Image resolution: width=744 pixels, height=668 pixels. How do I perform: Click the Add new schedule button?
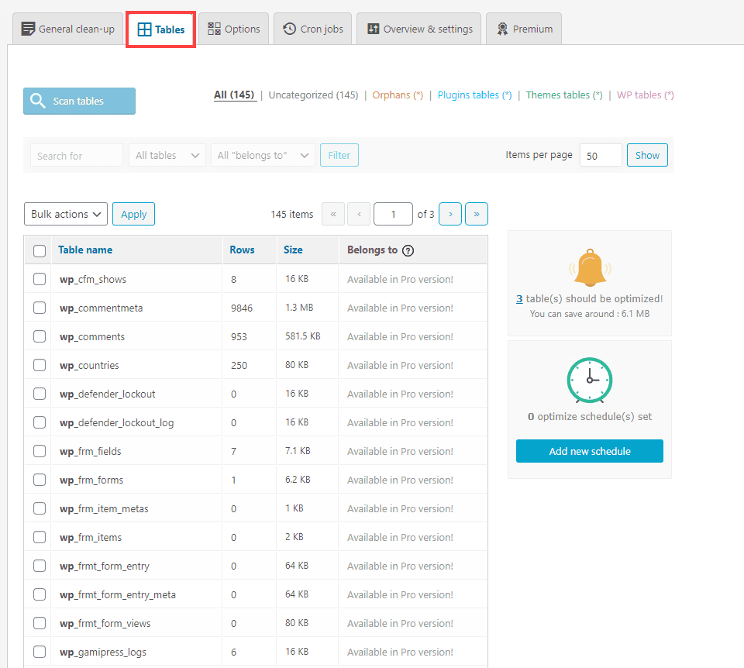click(x=589, y=451)
